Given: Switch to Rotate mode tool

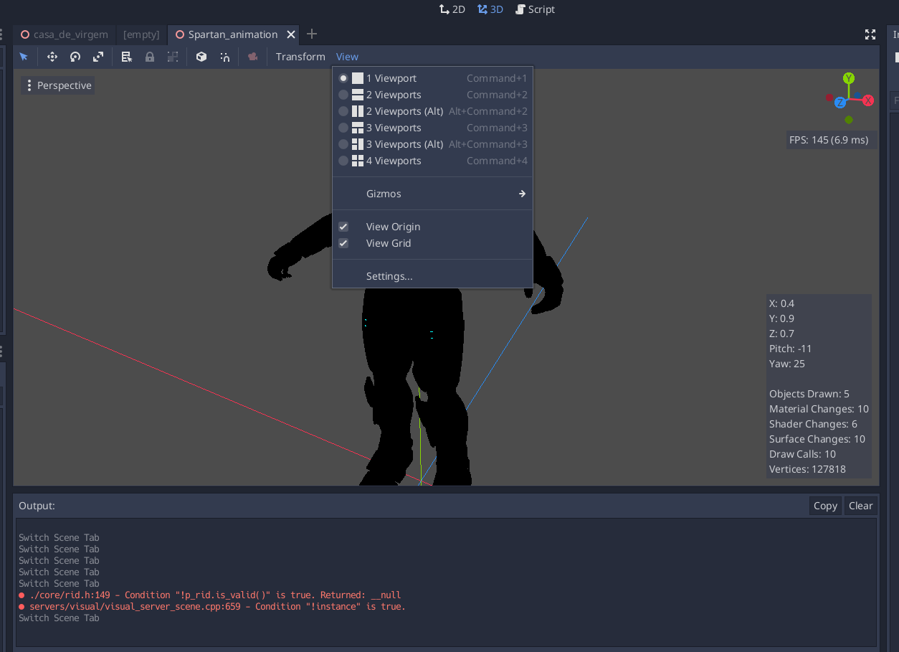Looking at the screenshot, I should (75, 56).
